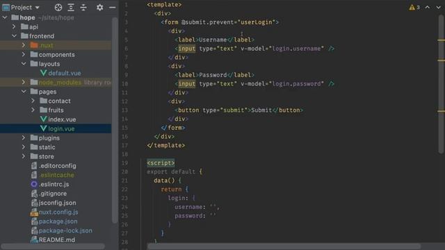
Task: Click the nuxt.config.js file icon
Action: pyautogui.click(x=34, y=212)
